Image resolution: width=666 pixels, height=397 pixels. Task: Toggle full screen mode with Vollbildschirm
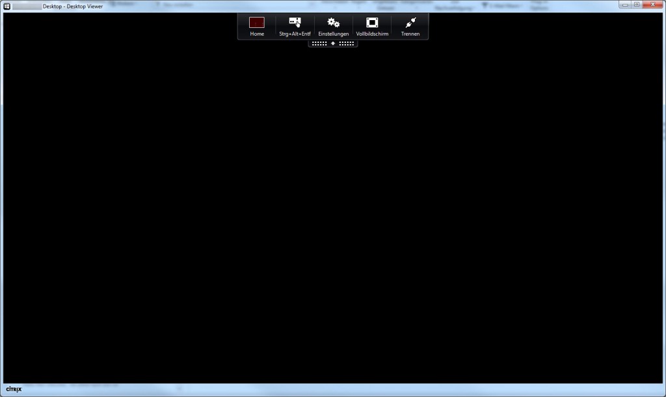(371, 26)
